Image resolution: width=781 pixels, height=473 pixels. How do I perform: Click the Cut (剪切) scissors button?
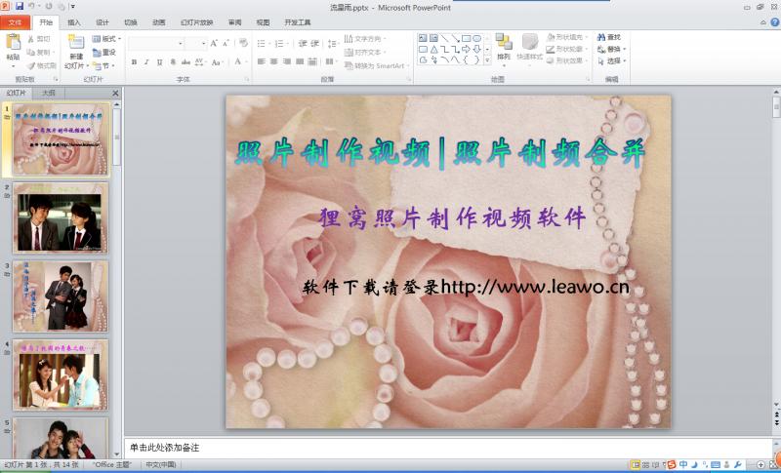click(x=40, y=39)
